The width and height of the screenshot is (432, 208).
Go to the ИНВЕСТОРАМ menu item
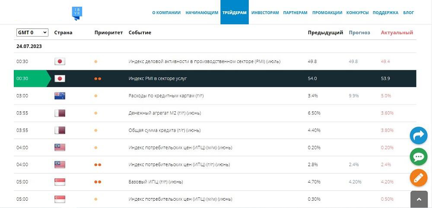pos(265,13)
